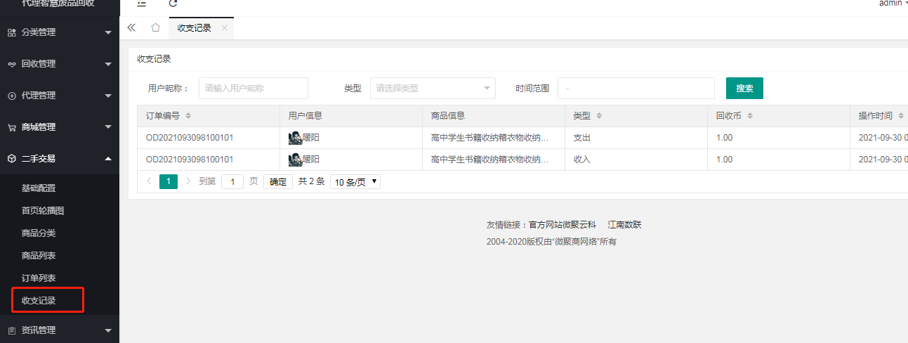Open 订单列表 in the sidebar

[x=39, y=278]
